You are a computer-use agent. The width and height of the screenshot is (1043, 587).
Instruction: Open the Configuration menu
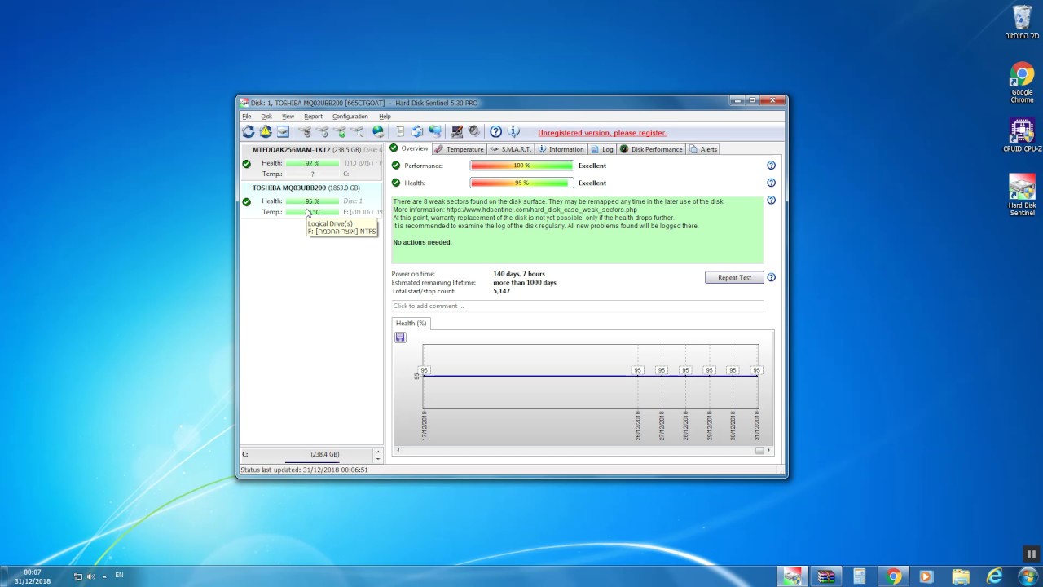350,117
